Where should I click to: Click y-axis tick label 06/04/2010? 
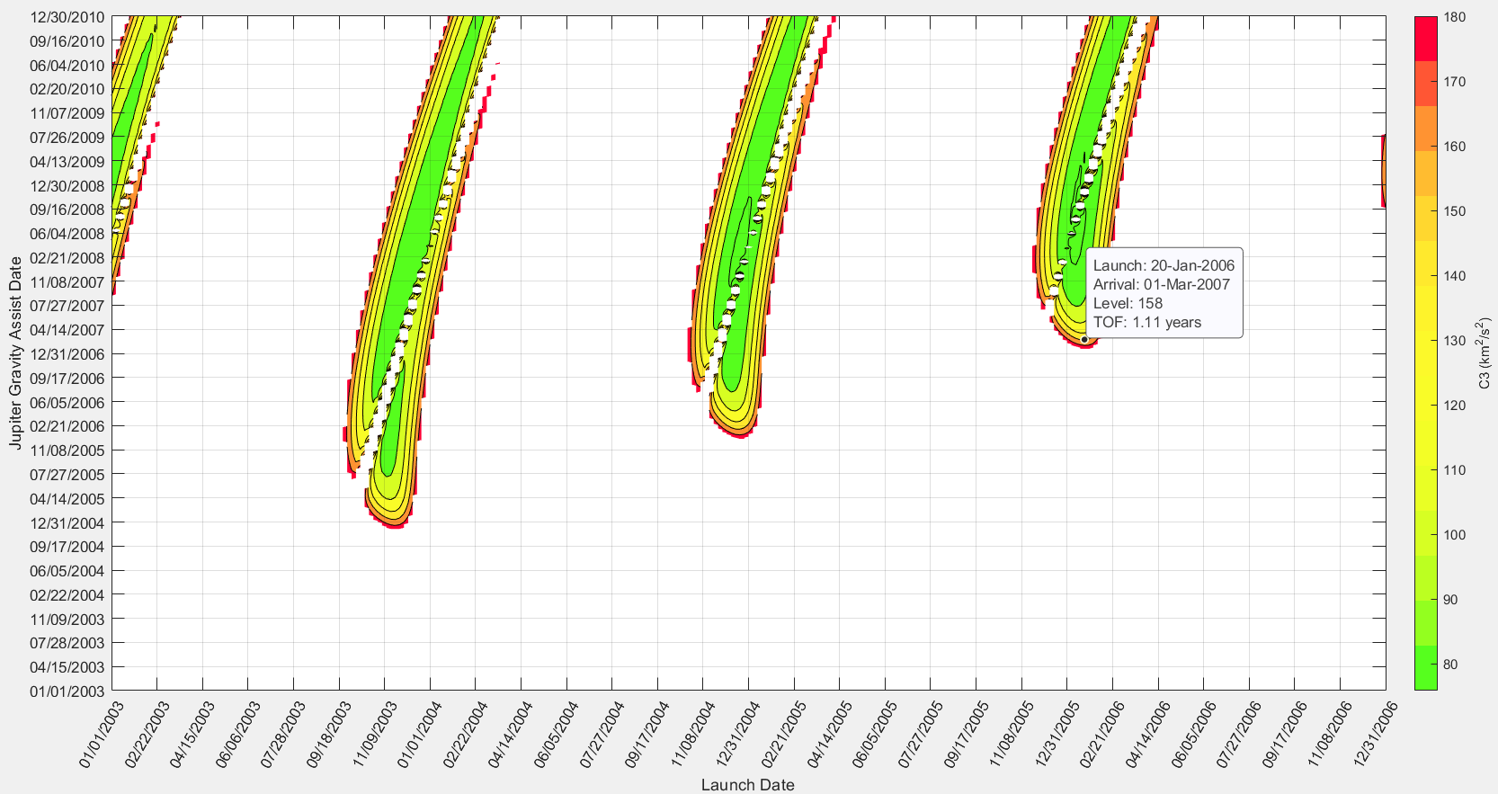(67, 66)
